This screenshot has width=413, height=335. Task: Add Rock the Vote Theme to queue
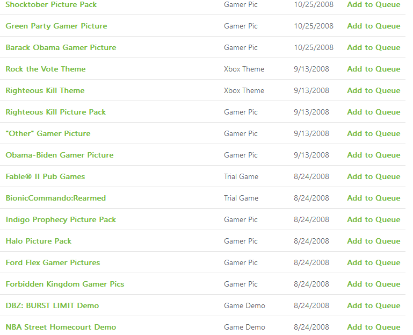coord(373,69)
